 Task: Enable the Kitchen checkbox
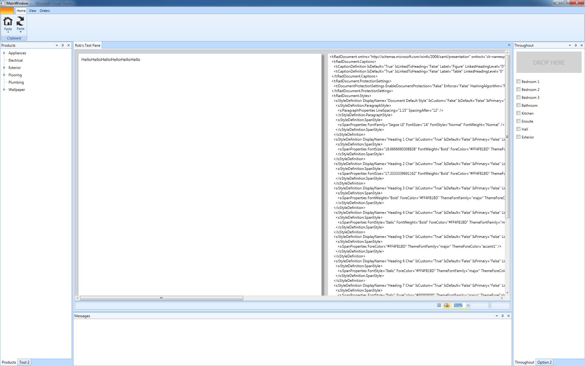pos(518,113)
